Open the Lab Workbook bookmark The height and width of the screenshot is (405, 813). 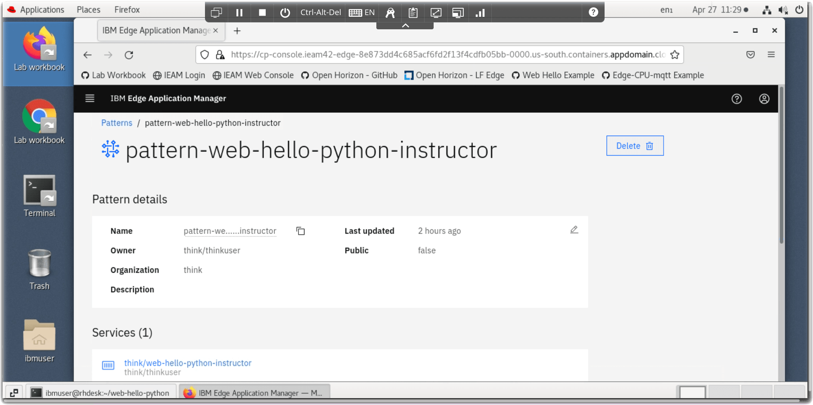(114, 75)
